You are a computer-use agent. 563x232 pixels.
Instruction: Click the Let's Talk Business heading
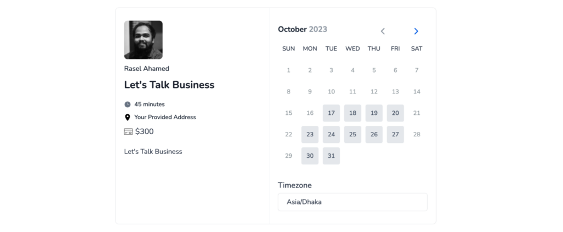coord(169,85)
